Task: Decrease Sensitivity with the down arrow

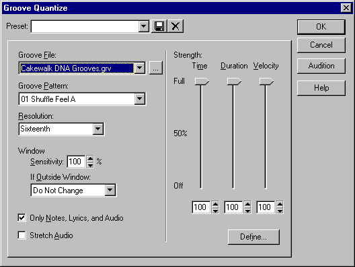Action: [x=90, y=164]
